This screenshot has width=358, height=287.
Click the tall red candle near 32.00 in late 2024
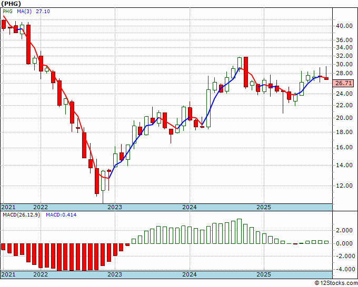(x=246, y=72)
